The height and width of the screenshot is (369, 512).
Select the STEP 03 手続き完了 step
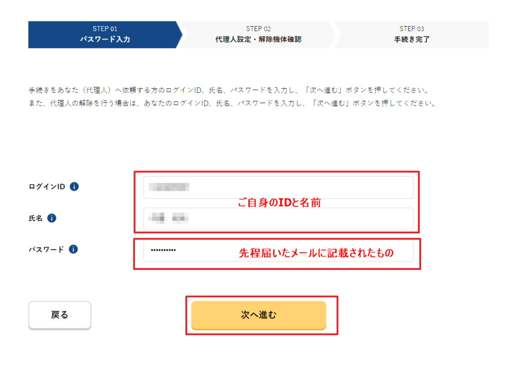411,35
